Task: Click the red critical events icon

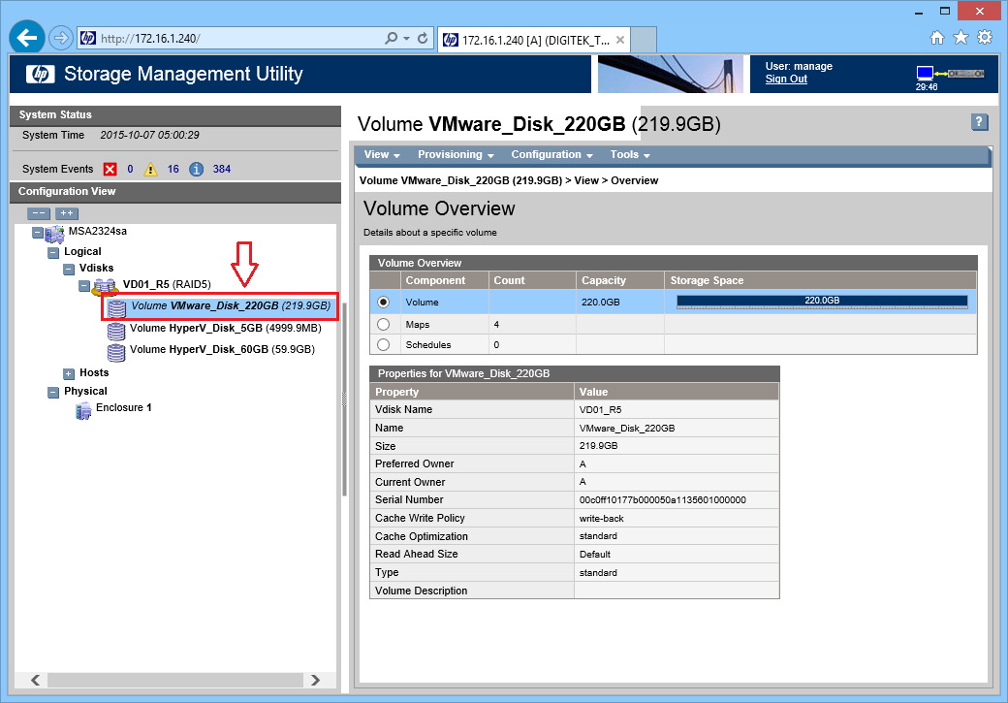Action: [x=110, y=169]
